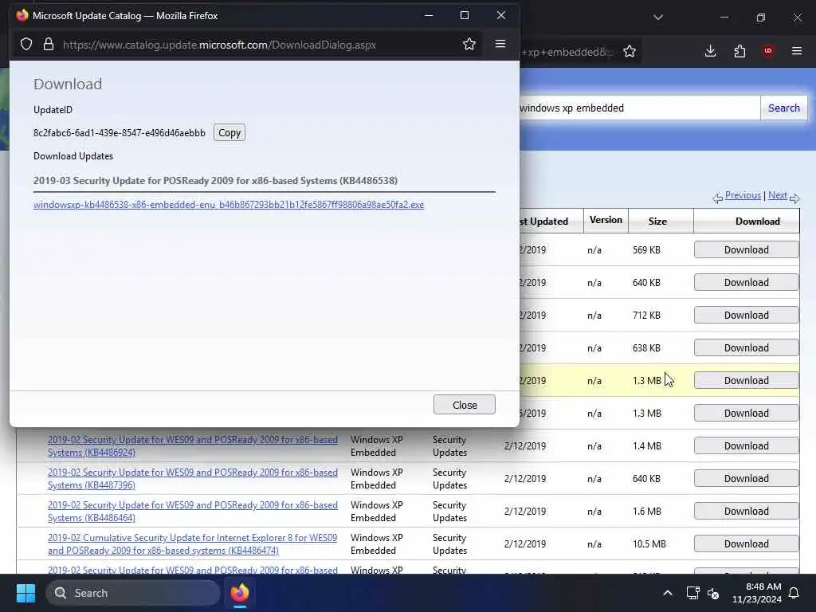Download the windowsxp-kb4486538 exe file link
The width and height of the screenshot is (816, 612).
click(x=229, y=205)
